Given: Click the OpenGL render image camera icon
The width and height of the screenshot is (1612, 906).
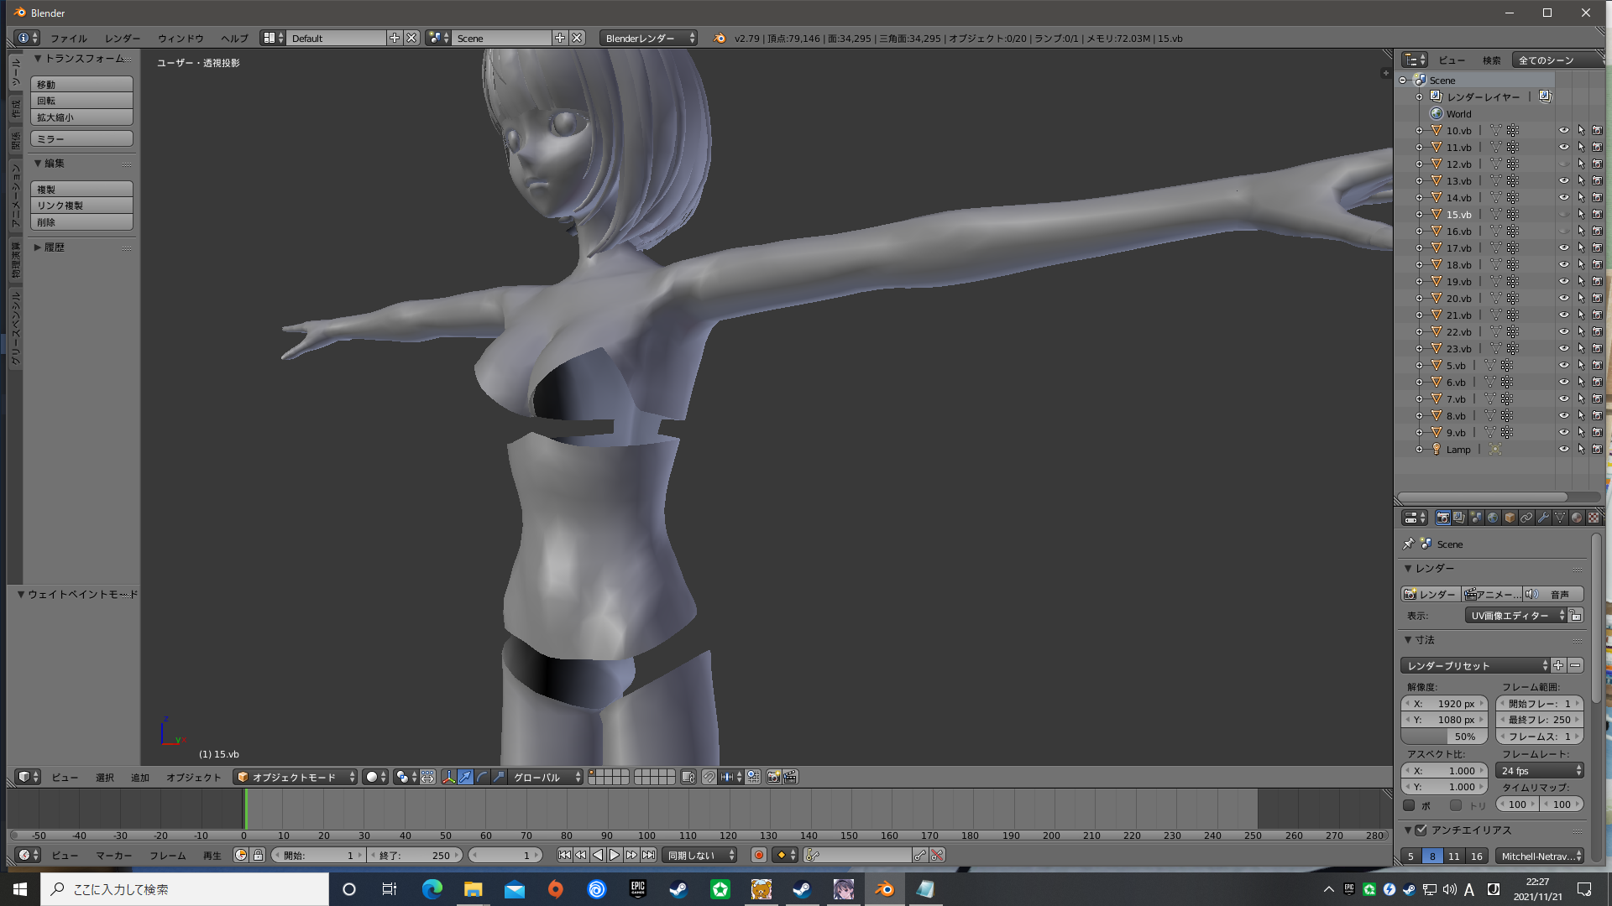Looking at the screenshot, I should (x=773, y=777).
